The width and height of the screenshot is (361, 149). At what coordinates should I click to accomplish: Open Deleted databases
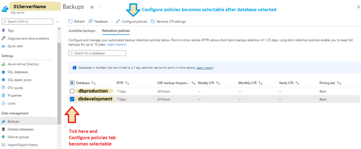[x=20, y=129]
